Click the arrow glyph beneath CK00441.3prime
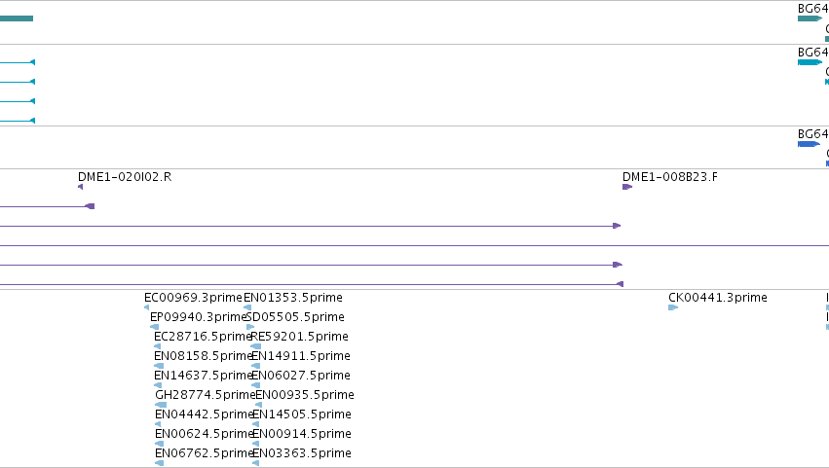The image size is (829, 468). point(673,307)
